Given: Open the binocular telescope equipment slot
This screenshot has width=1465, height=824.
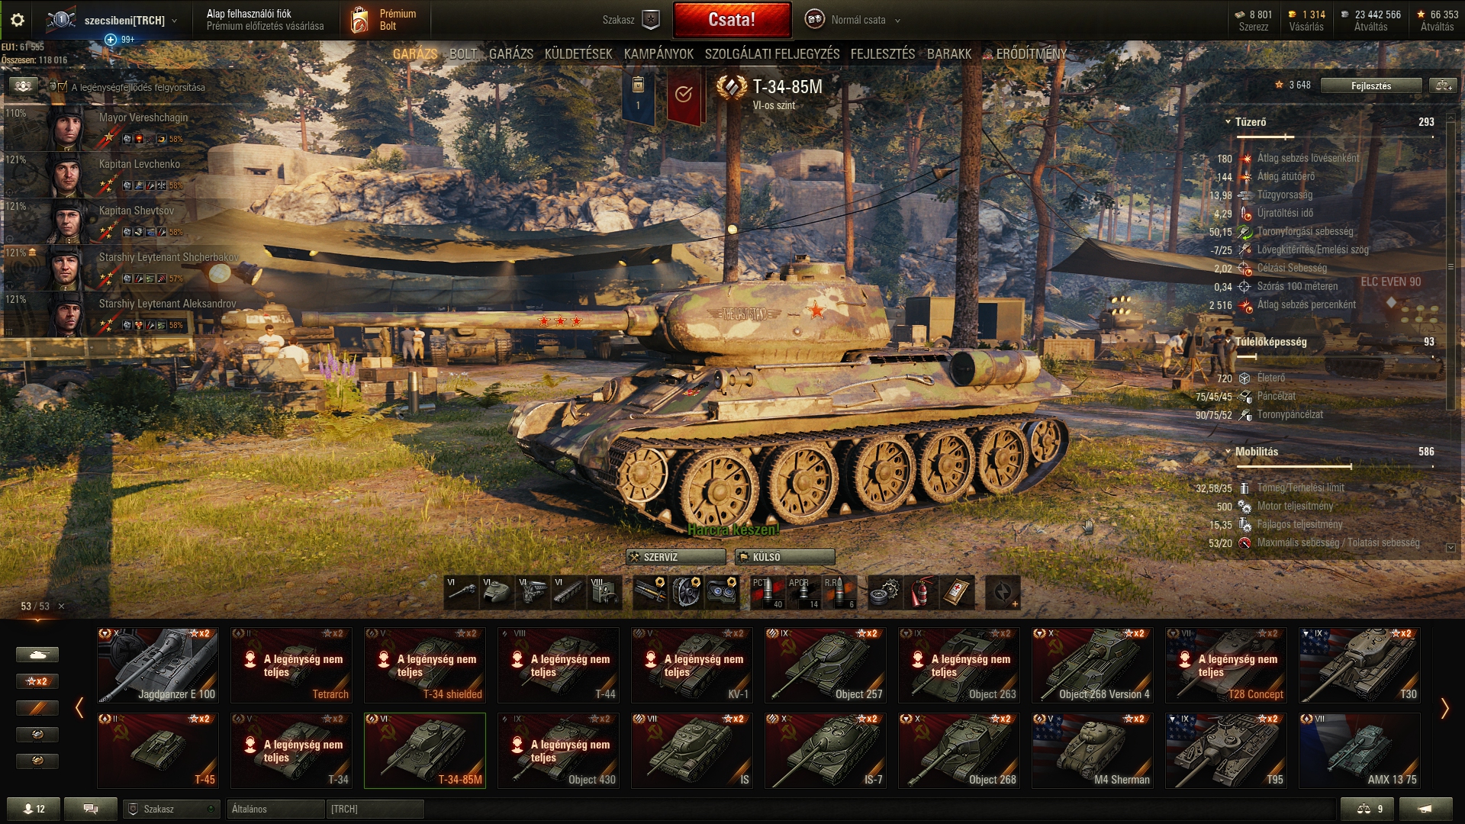Looking at the screenshot, I should point(722,592).
